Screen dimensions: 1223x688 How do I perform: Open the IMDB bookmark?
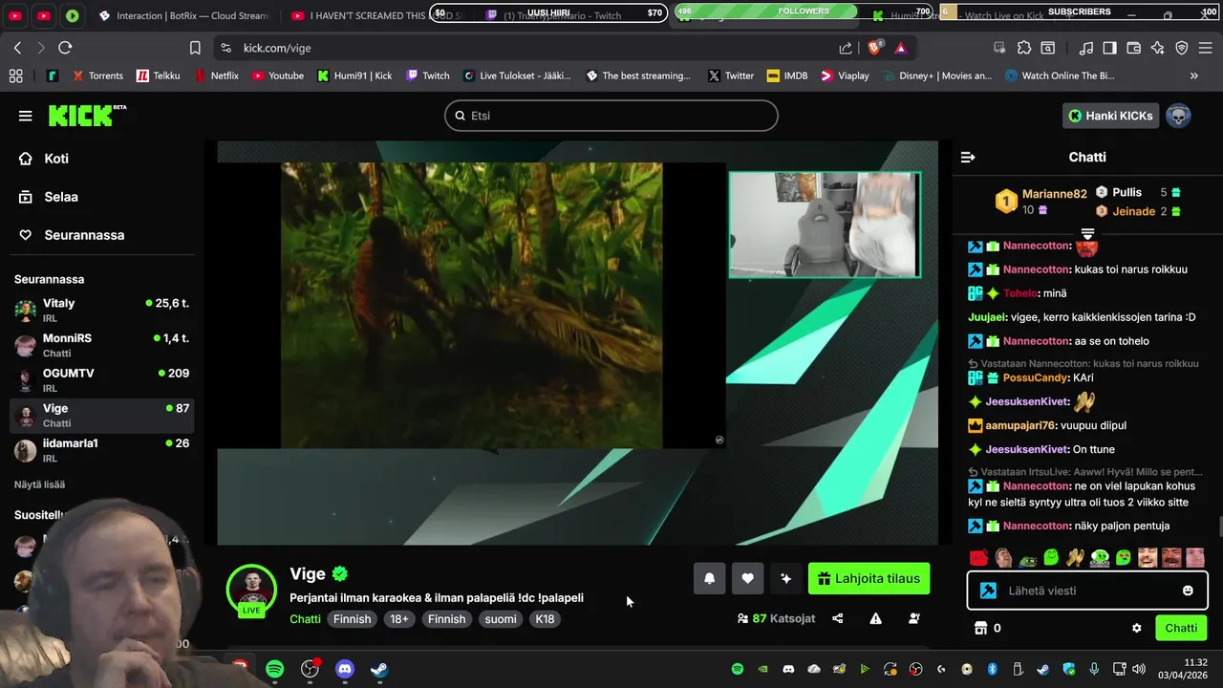click(786, 75)
